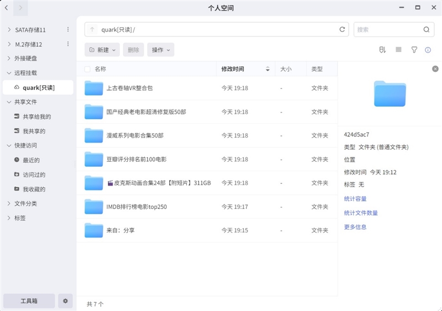Go up one level with the up-arrow icon

pyautogui.click(x=92, y=30)
